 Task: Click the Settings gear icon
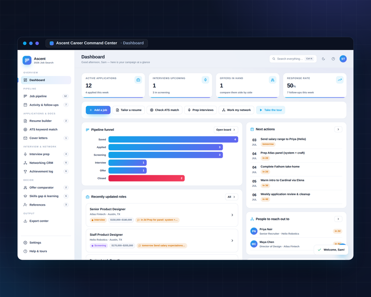26,243
